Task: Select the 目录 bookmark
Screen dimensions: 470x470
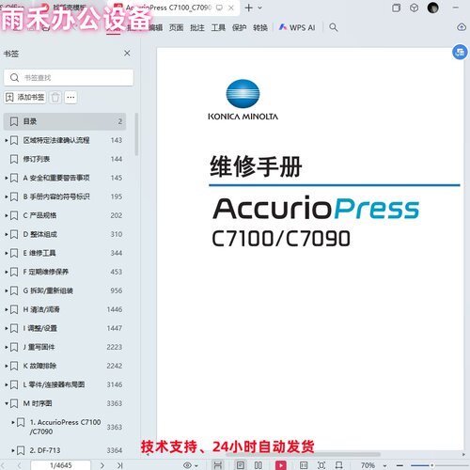Action: coord(65,121)
